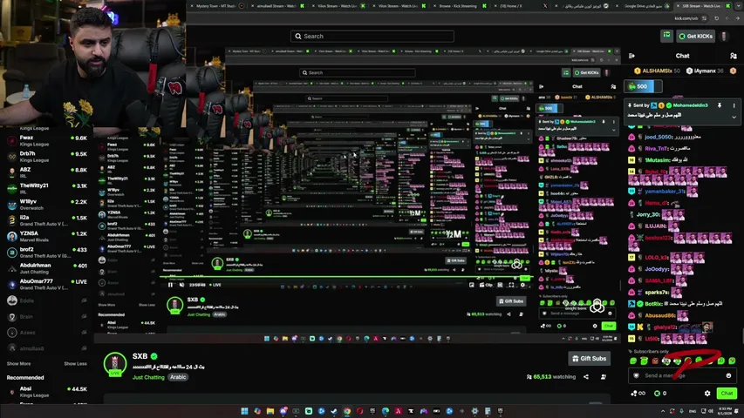Click the LIVE indicator in the player controls
Image resolution: width=744 pixels, height=418 pixels.
point(215,285)
